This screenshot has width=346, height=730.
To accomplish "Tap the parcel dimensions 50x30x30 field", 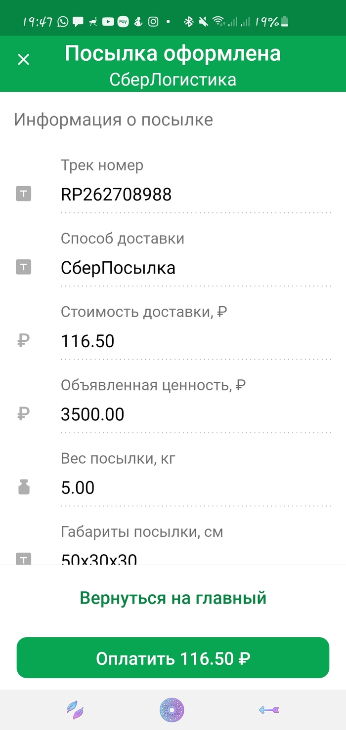I will [195, 558].
